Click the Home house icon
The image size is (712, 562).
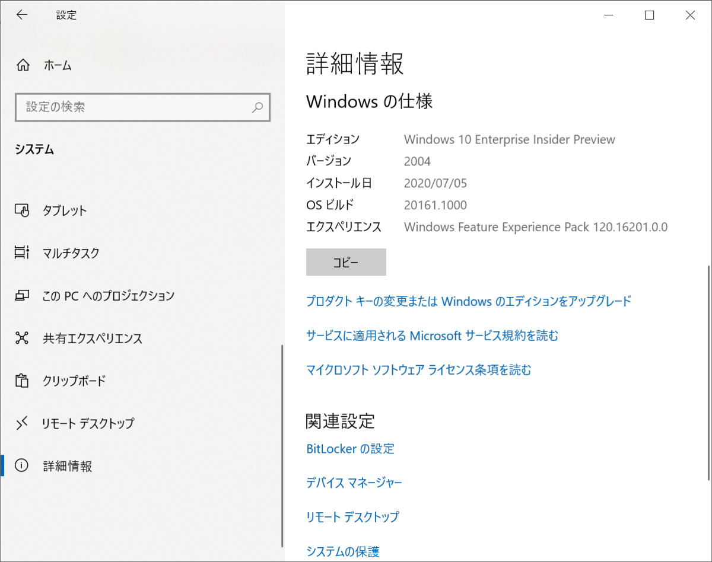(x=23, y=65)
